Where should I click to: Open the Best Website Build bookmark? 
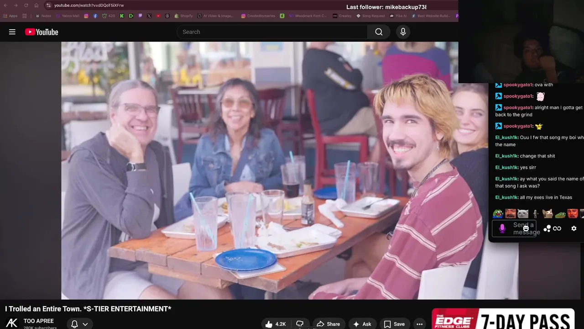pos(431,16)
